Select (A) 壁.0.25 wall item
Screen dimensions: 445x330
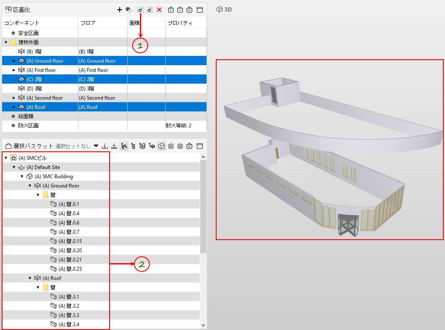[x=70, y=269]
